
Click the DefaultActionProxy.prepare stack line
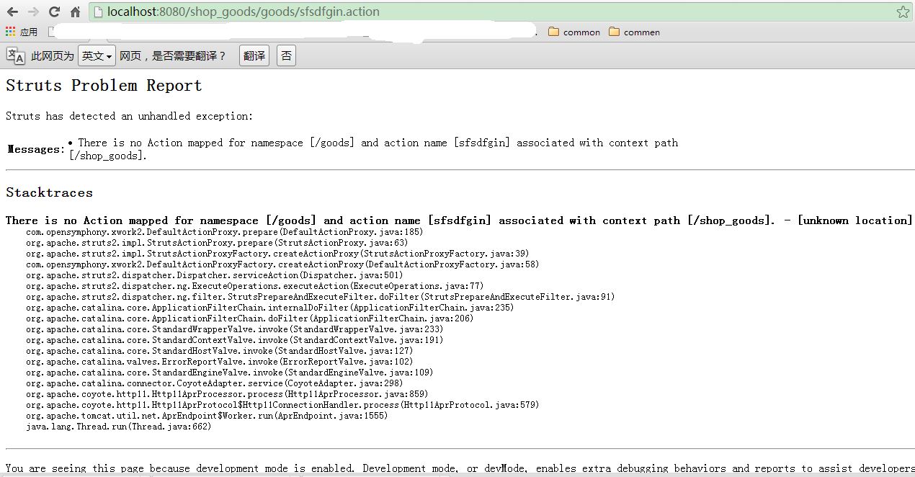tap(224, 232)
